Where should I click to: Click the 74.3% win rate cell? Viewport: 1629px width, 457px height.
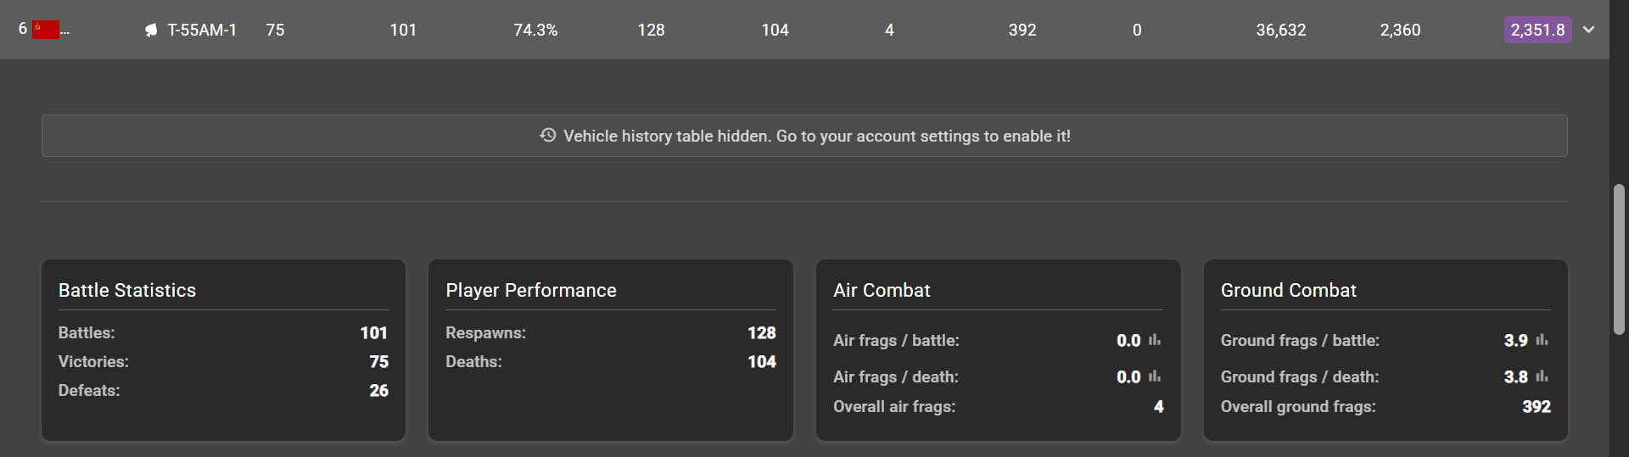(535, 30)
